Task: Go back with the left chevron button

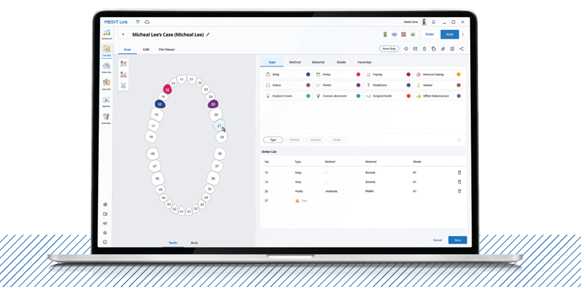Action: 123,34
